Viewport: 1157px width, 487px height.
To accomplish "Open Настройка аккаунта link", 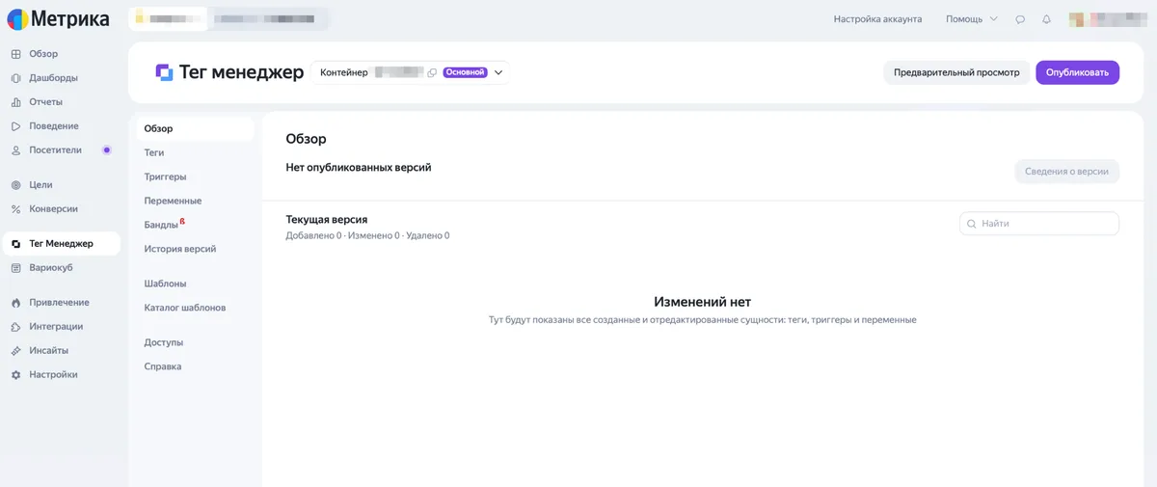I will (877, 19).
